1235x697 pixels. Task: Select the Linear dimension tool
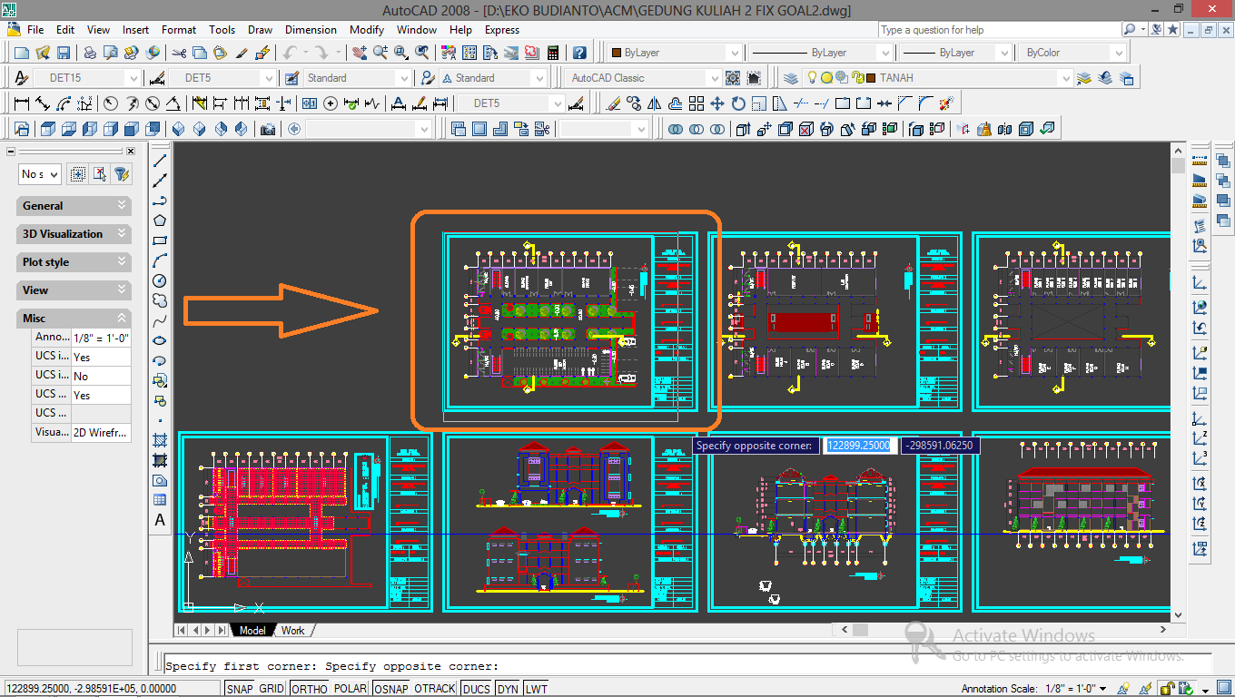(22, 103)
